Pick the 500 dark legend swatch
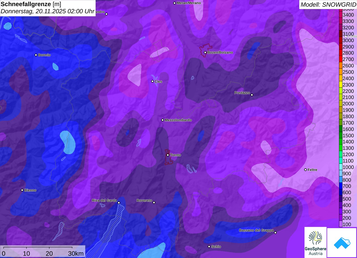This screenshot has width=357, height=258. point(341,199)
